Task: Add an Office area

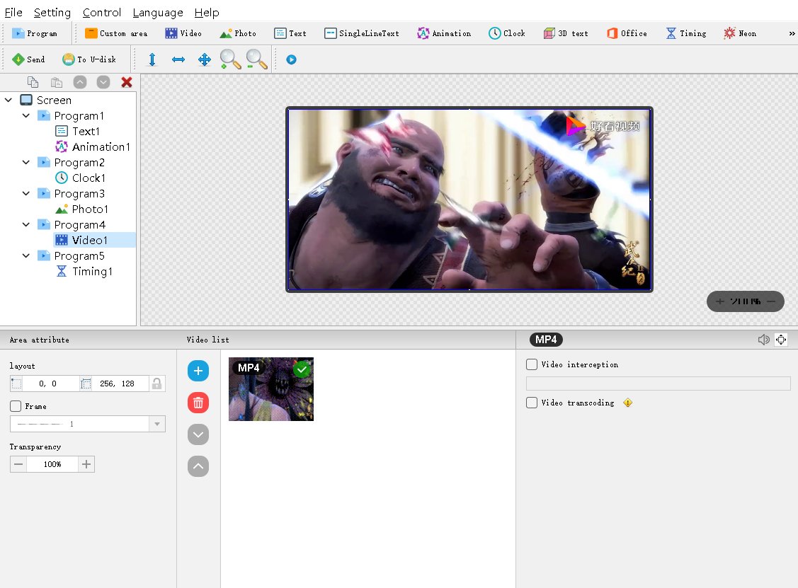Action: (627, 33)
